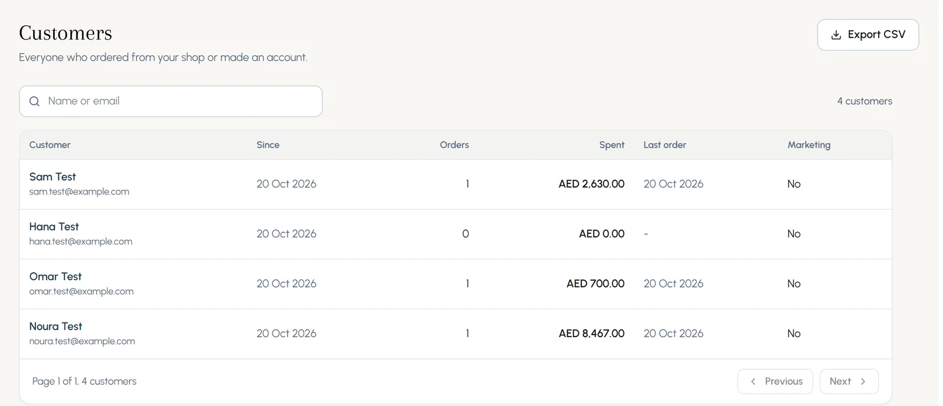Click Omar Test's orders count

(467, 283)
